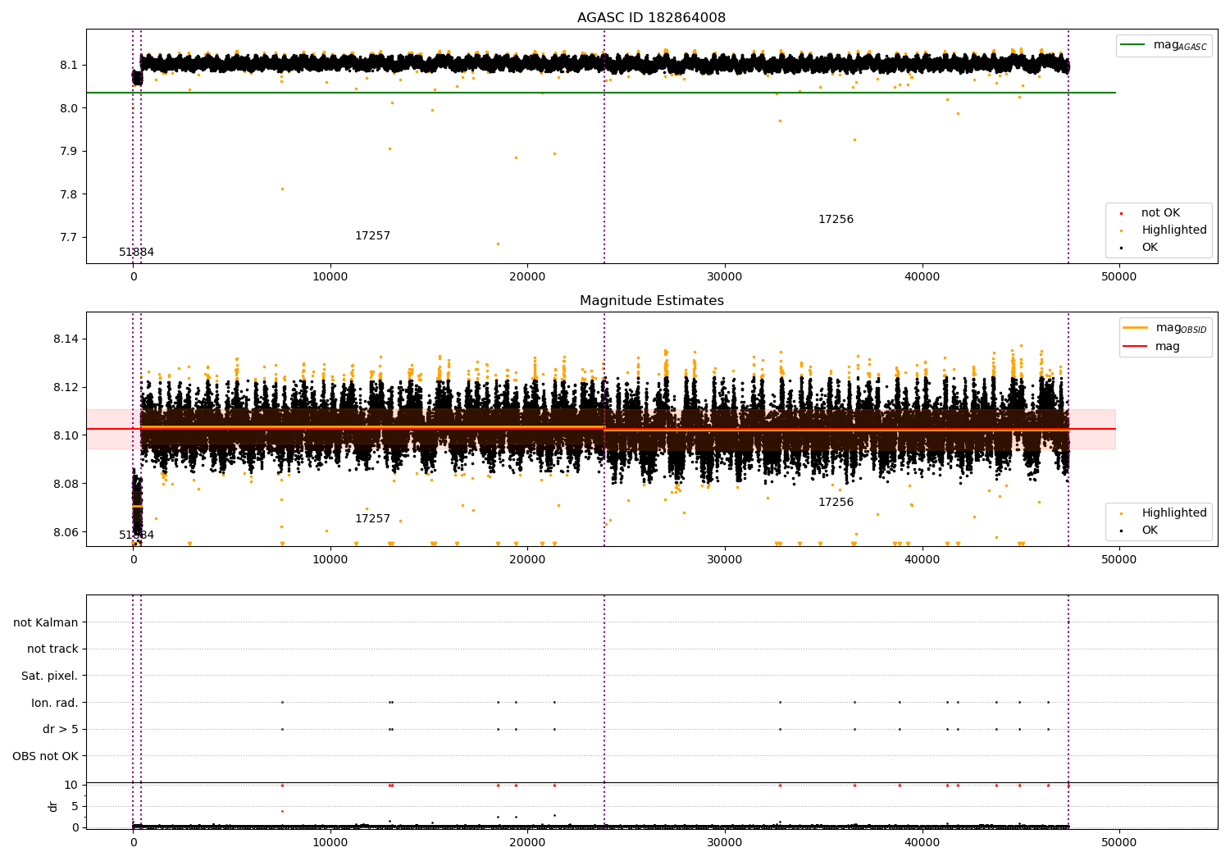Select the 'Ion. rad.' axis label
The image size is (1230, 861).
[54, 703]
